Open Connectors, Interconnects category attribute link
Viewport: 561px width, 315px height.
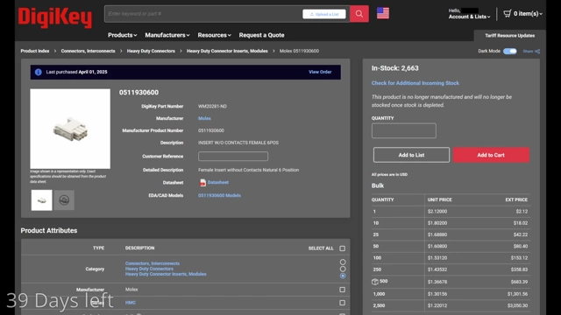(x=153, y=263)
